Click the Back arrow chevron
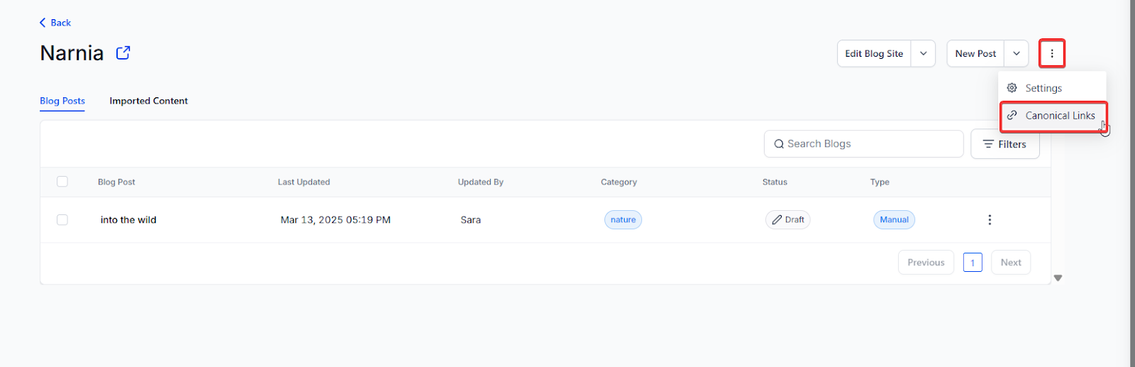The image size is (1135, 367). tap(43, 23)
